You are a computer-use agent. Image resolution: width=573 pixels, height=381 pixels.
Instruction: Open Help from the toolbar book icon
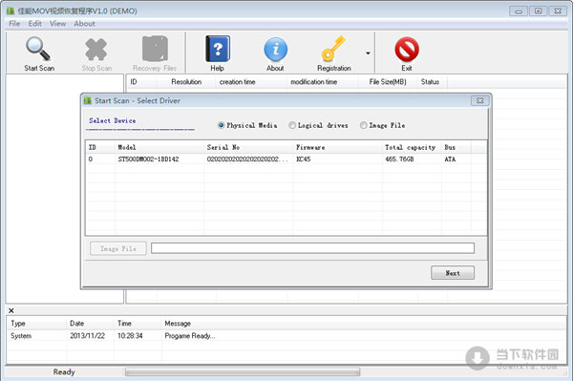point(218,49)
